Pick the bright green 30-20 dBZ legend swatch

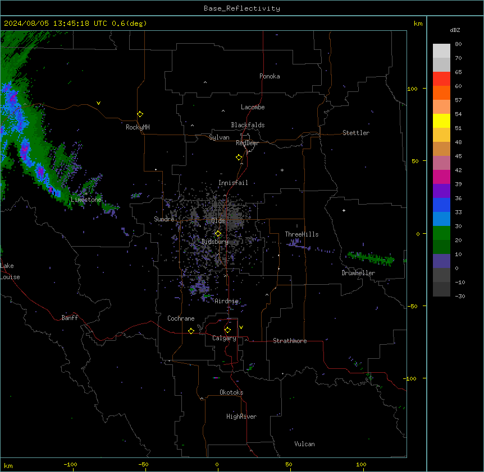[x=441, y=233]
